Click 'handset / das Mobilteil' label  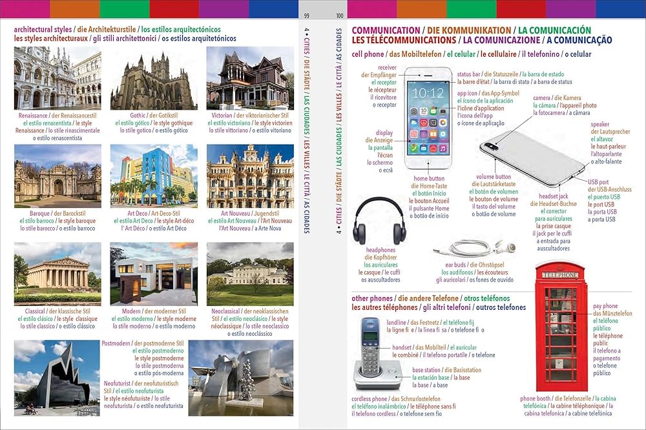[x=419, y=347]
